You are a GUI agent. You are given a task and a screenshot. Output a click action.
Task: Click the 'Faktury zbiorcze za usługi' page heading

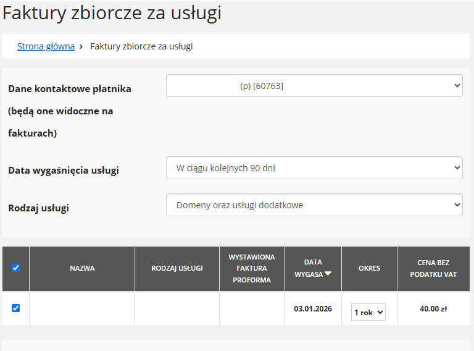click(112, 13)
